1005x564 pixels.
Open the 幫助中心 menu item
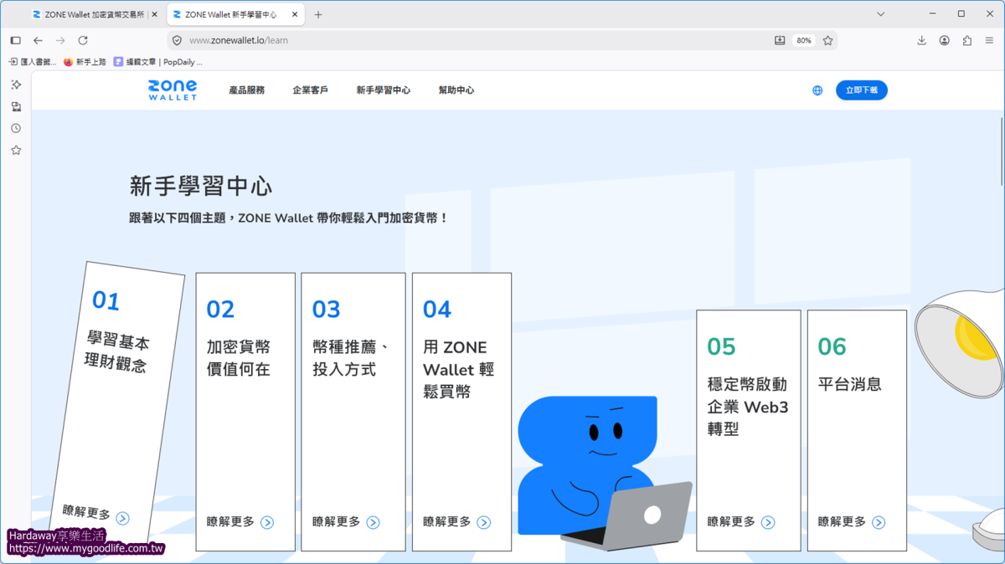click(x=456, y=90)
